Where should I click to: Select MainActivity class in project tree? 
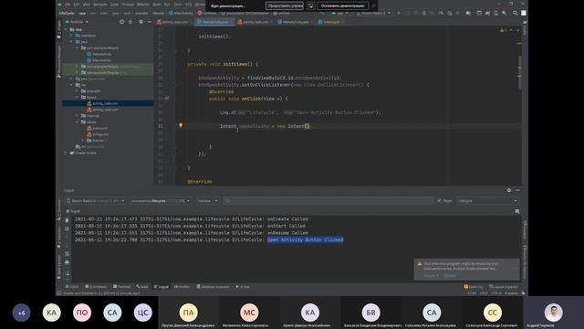[101, 60]
